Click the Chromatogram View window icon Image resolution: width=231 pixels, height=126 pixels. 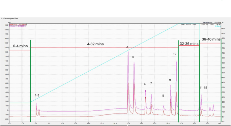click(2, 19)
